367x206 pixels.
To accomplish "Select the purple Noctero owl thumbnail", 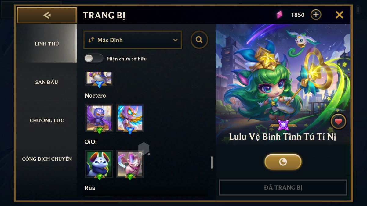I will [99, 118].
